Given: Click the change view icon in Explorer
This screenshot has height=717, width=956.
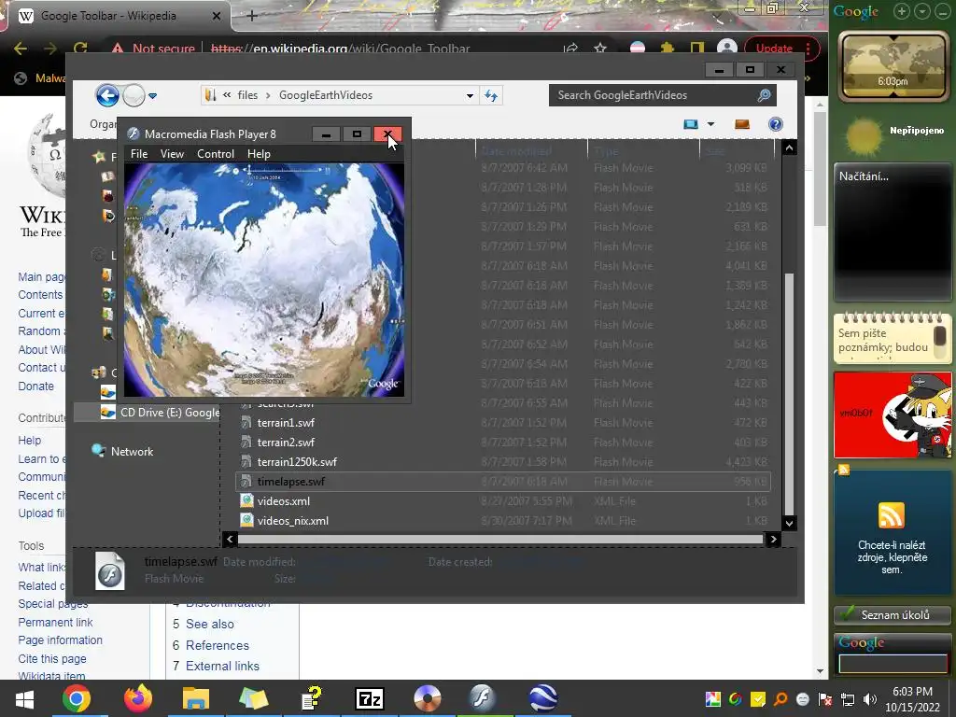Looking at the screenshot, I should 690,124.
